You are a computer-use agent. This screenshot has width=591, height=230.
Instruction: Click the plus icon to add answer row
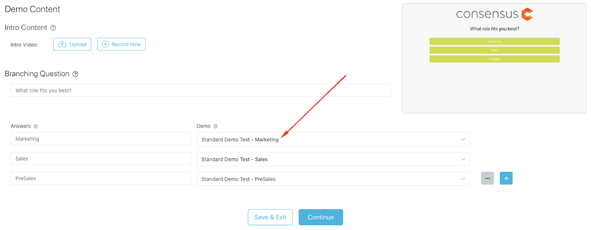[x=506, y=178]
